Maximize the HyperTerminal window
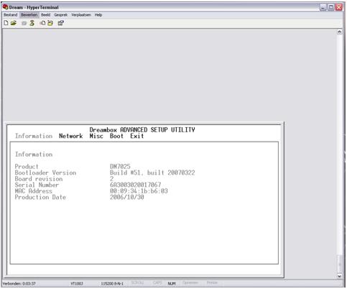 click(x=331, y=7)
